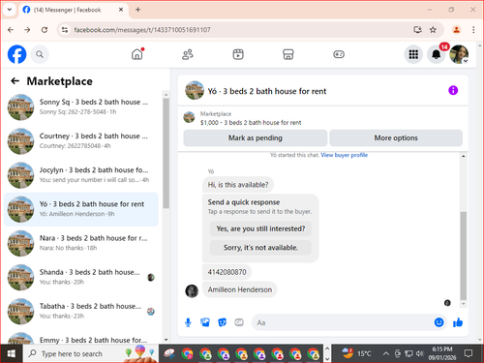Open Nara conversation
This screenshot has width=484, height=363.
(x=81, y=243)
